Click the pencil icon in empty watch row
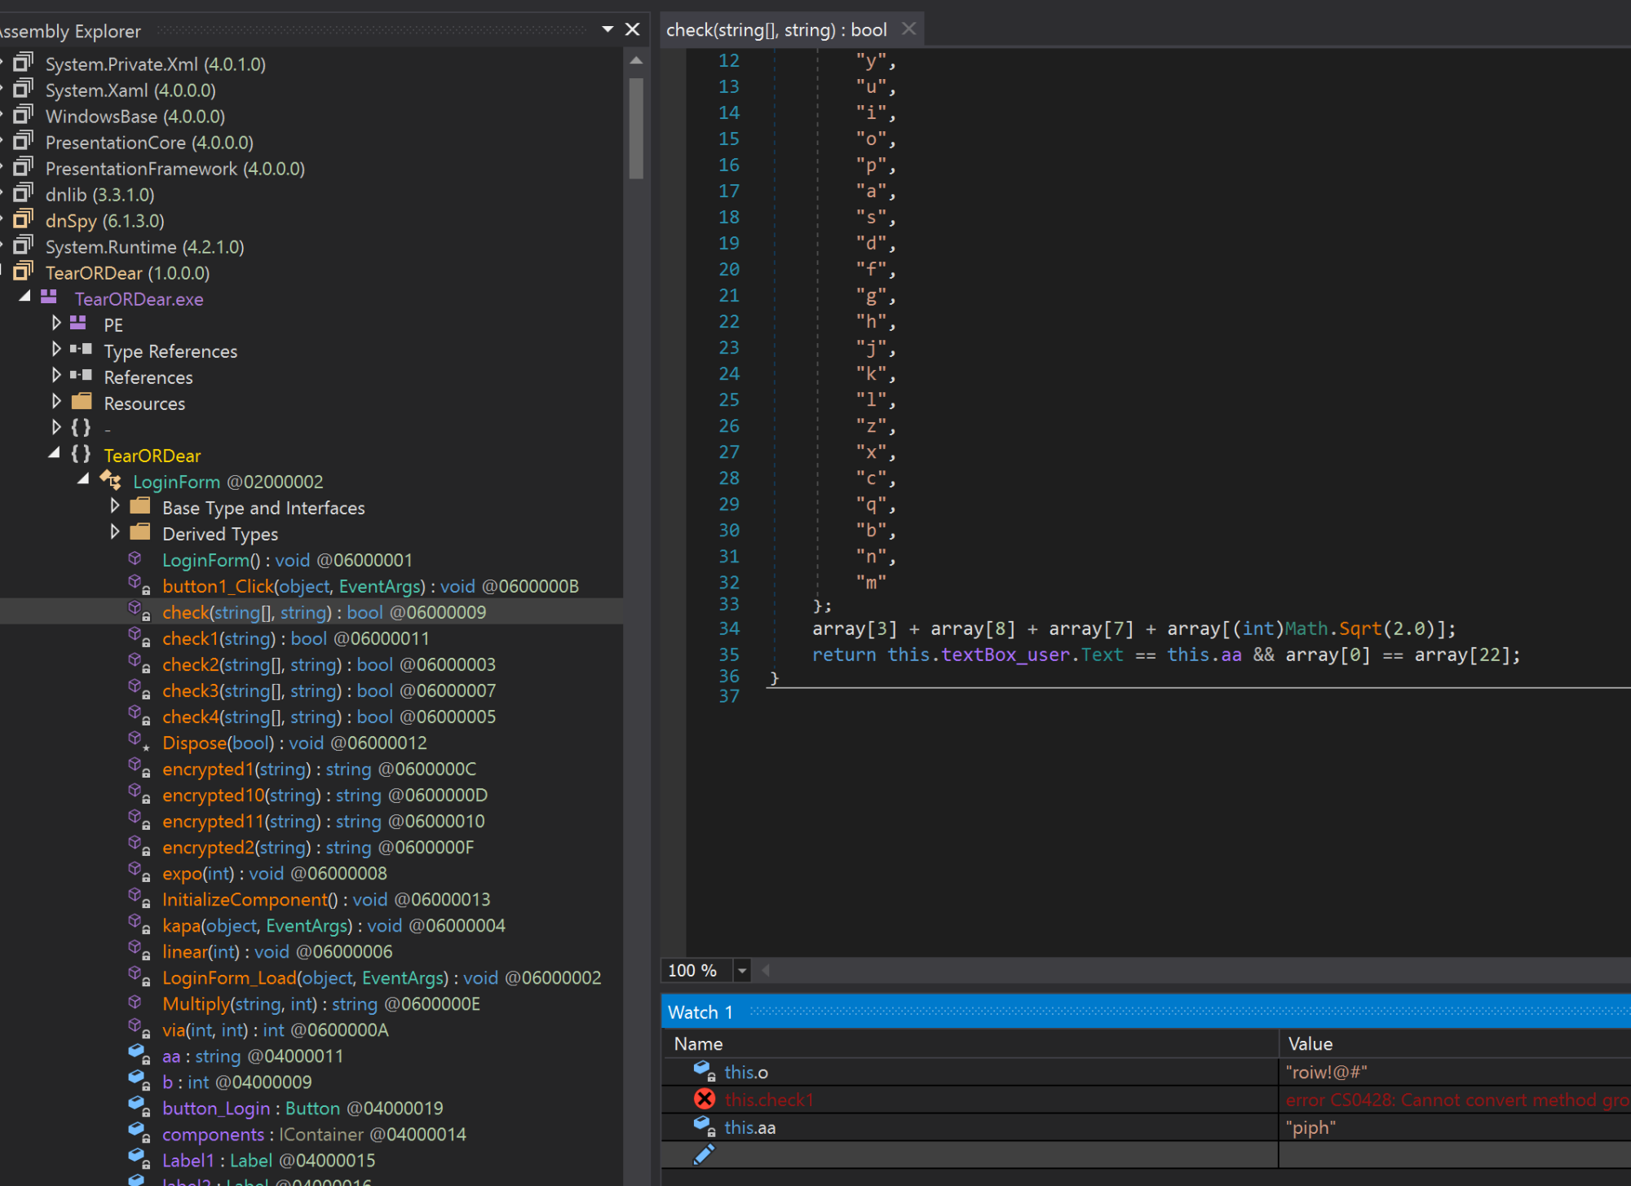This screenshot has width=1631, height=1186. coord(704,1154)
